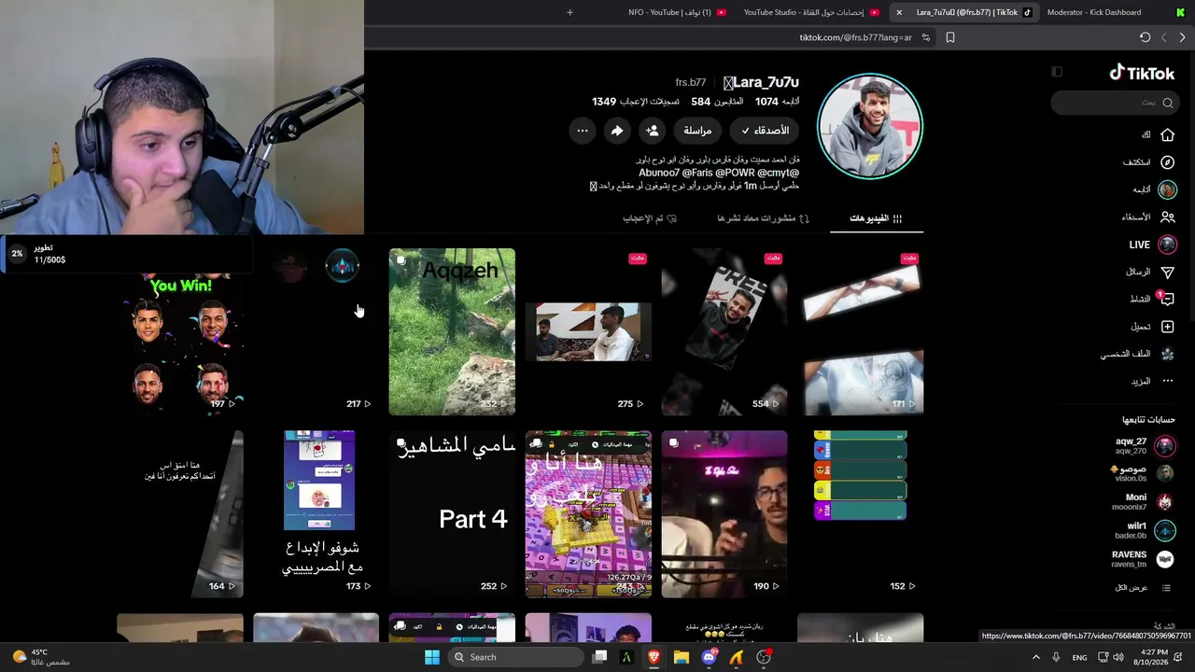The height and width of the screenshot is (672, 1195).
Task: Open the profile three-dots options menu
Action: click(x=583, y=131)
